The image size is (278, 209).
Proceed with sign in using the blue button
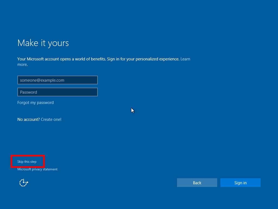tap(240, 182)
